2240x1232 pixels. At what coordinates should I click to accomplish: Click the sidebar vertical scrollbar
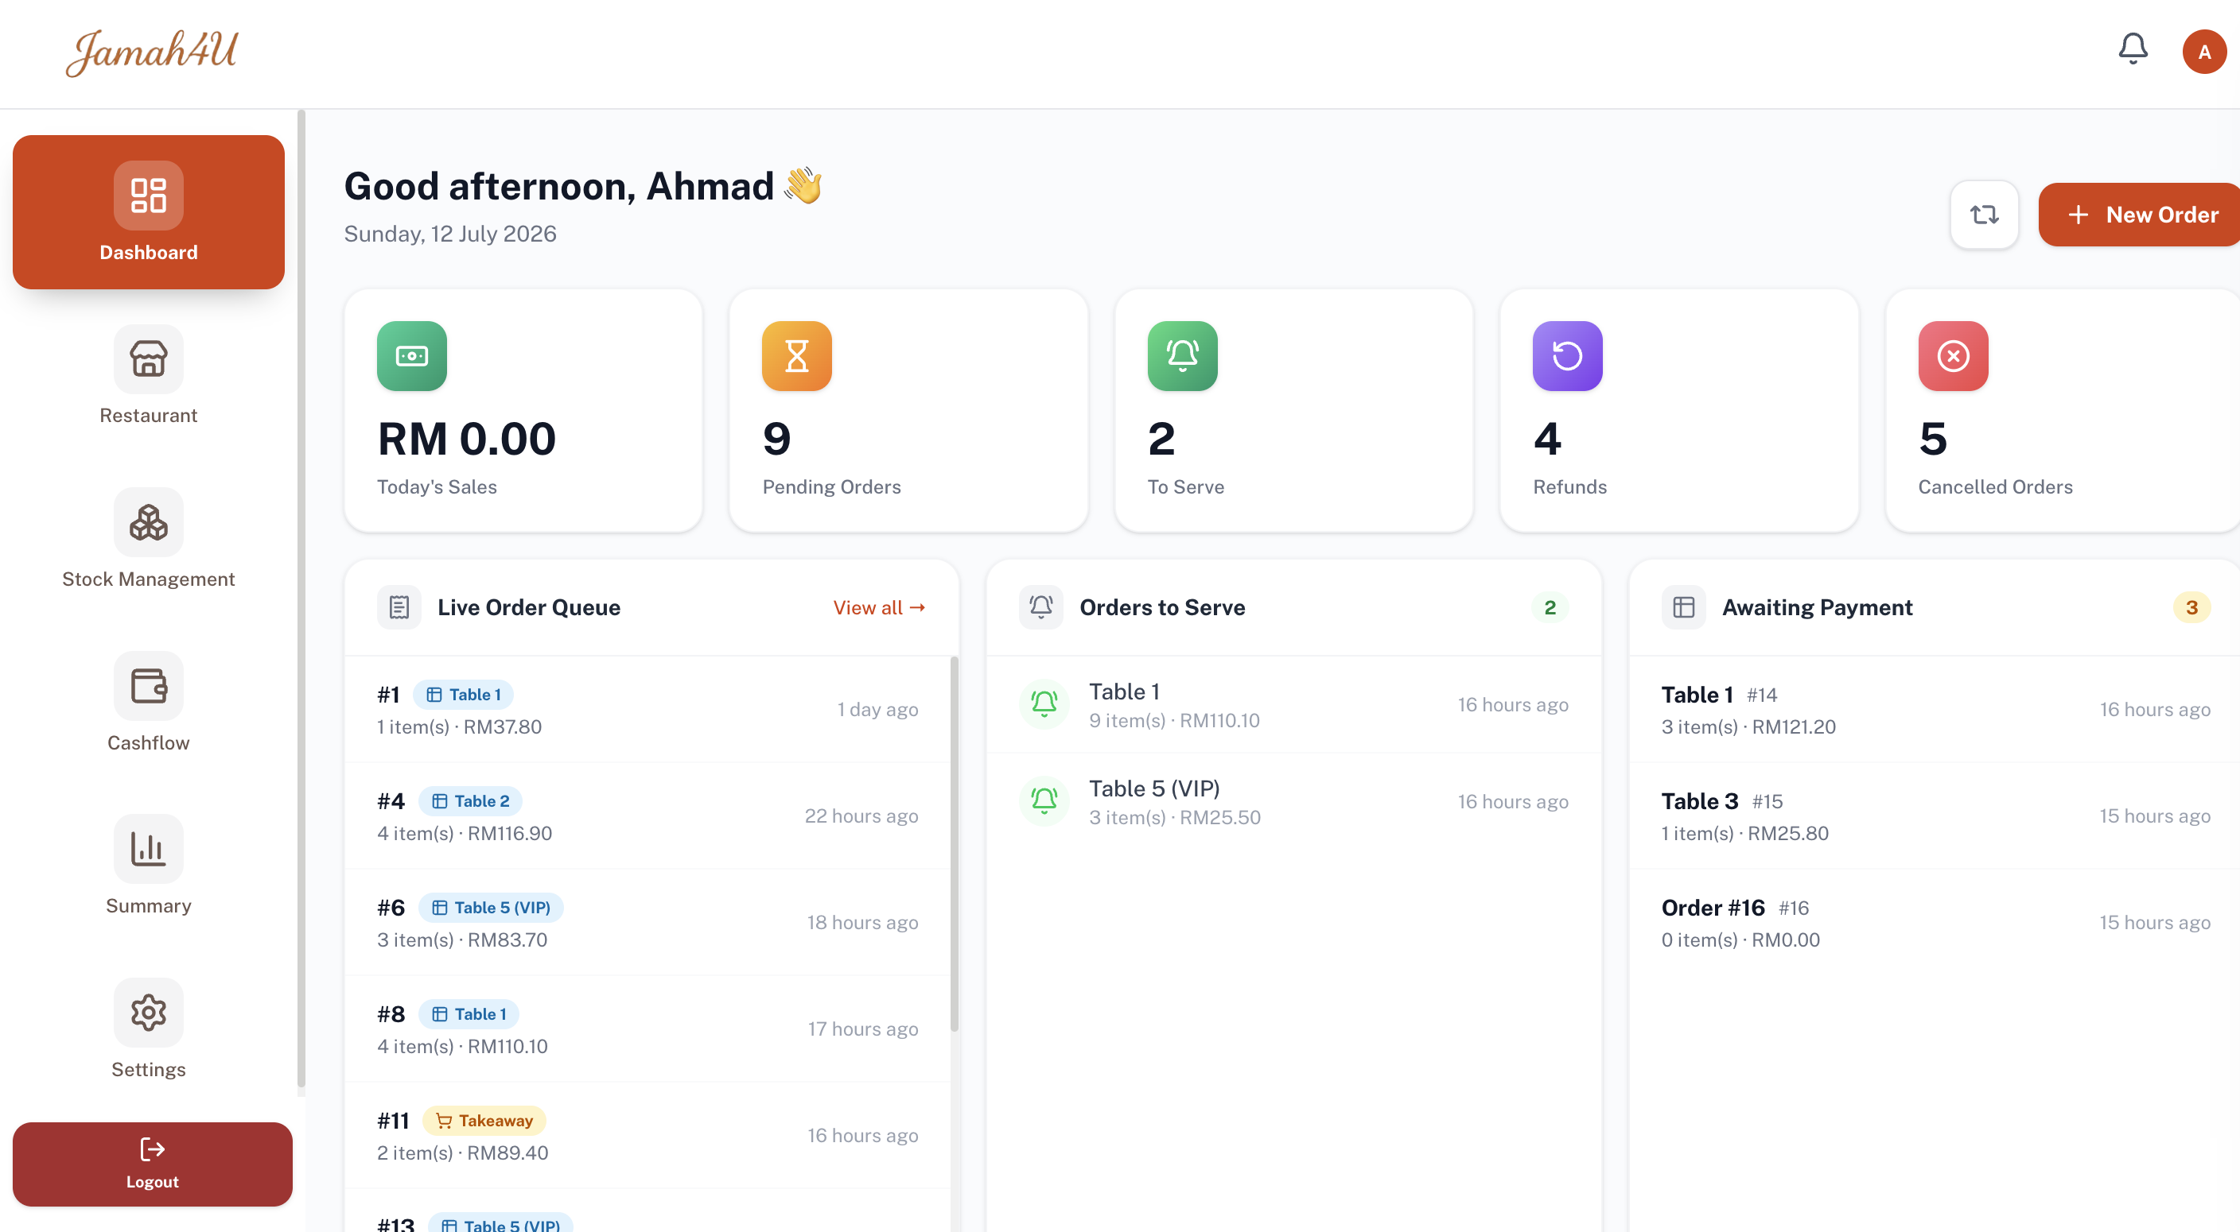(x=301, y=599)
